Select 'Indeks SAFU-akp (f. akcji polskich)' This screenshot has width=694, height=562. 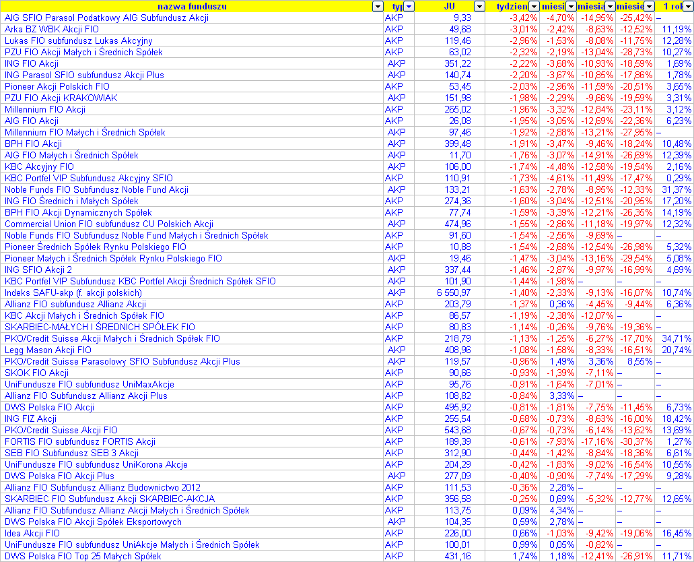point(73,293)
